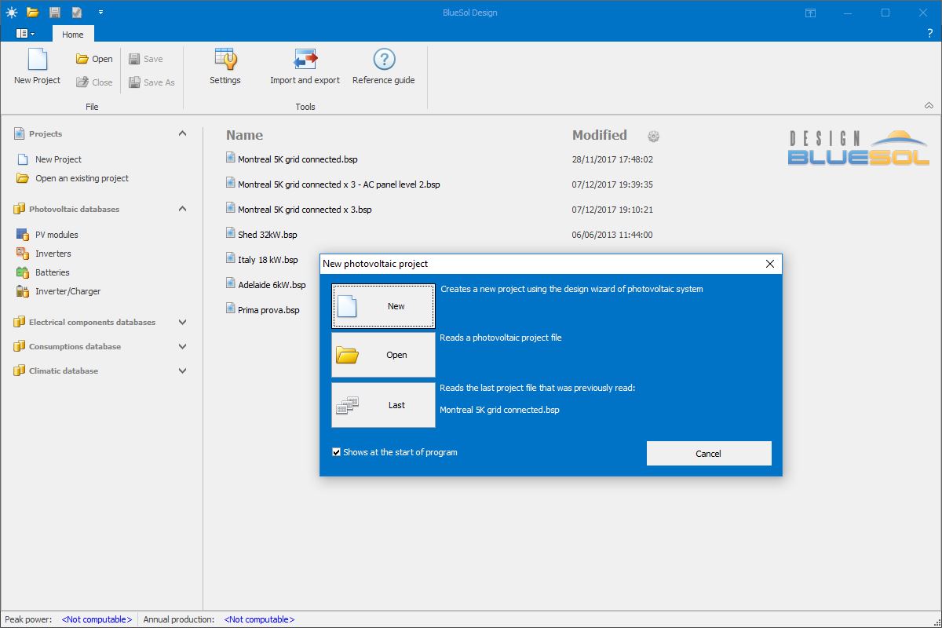Click the New Project ribbon icon
Screen dimensions: 942x628
pyautogui.click(x=37, y=67)
